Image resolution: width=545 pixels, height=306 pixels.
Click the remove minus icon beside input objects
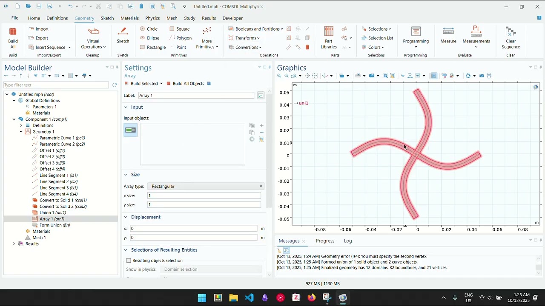tap(261, 132)
